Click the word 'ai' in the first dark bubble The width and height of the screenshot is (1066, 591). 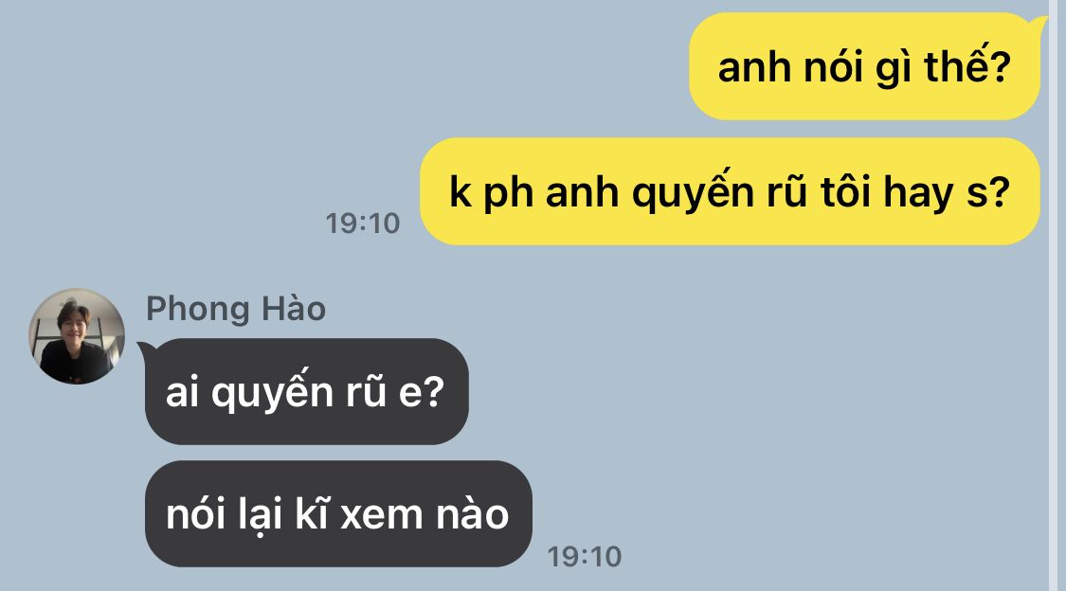183,393
